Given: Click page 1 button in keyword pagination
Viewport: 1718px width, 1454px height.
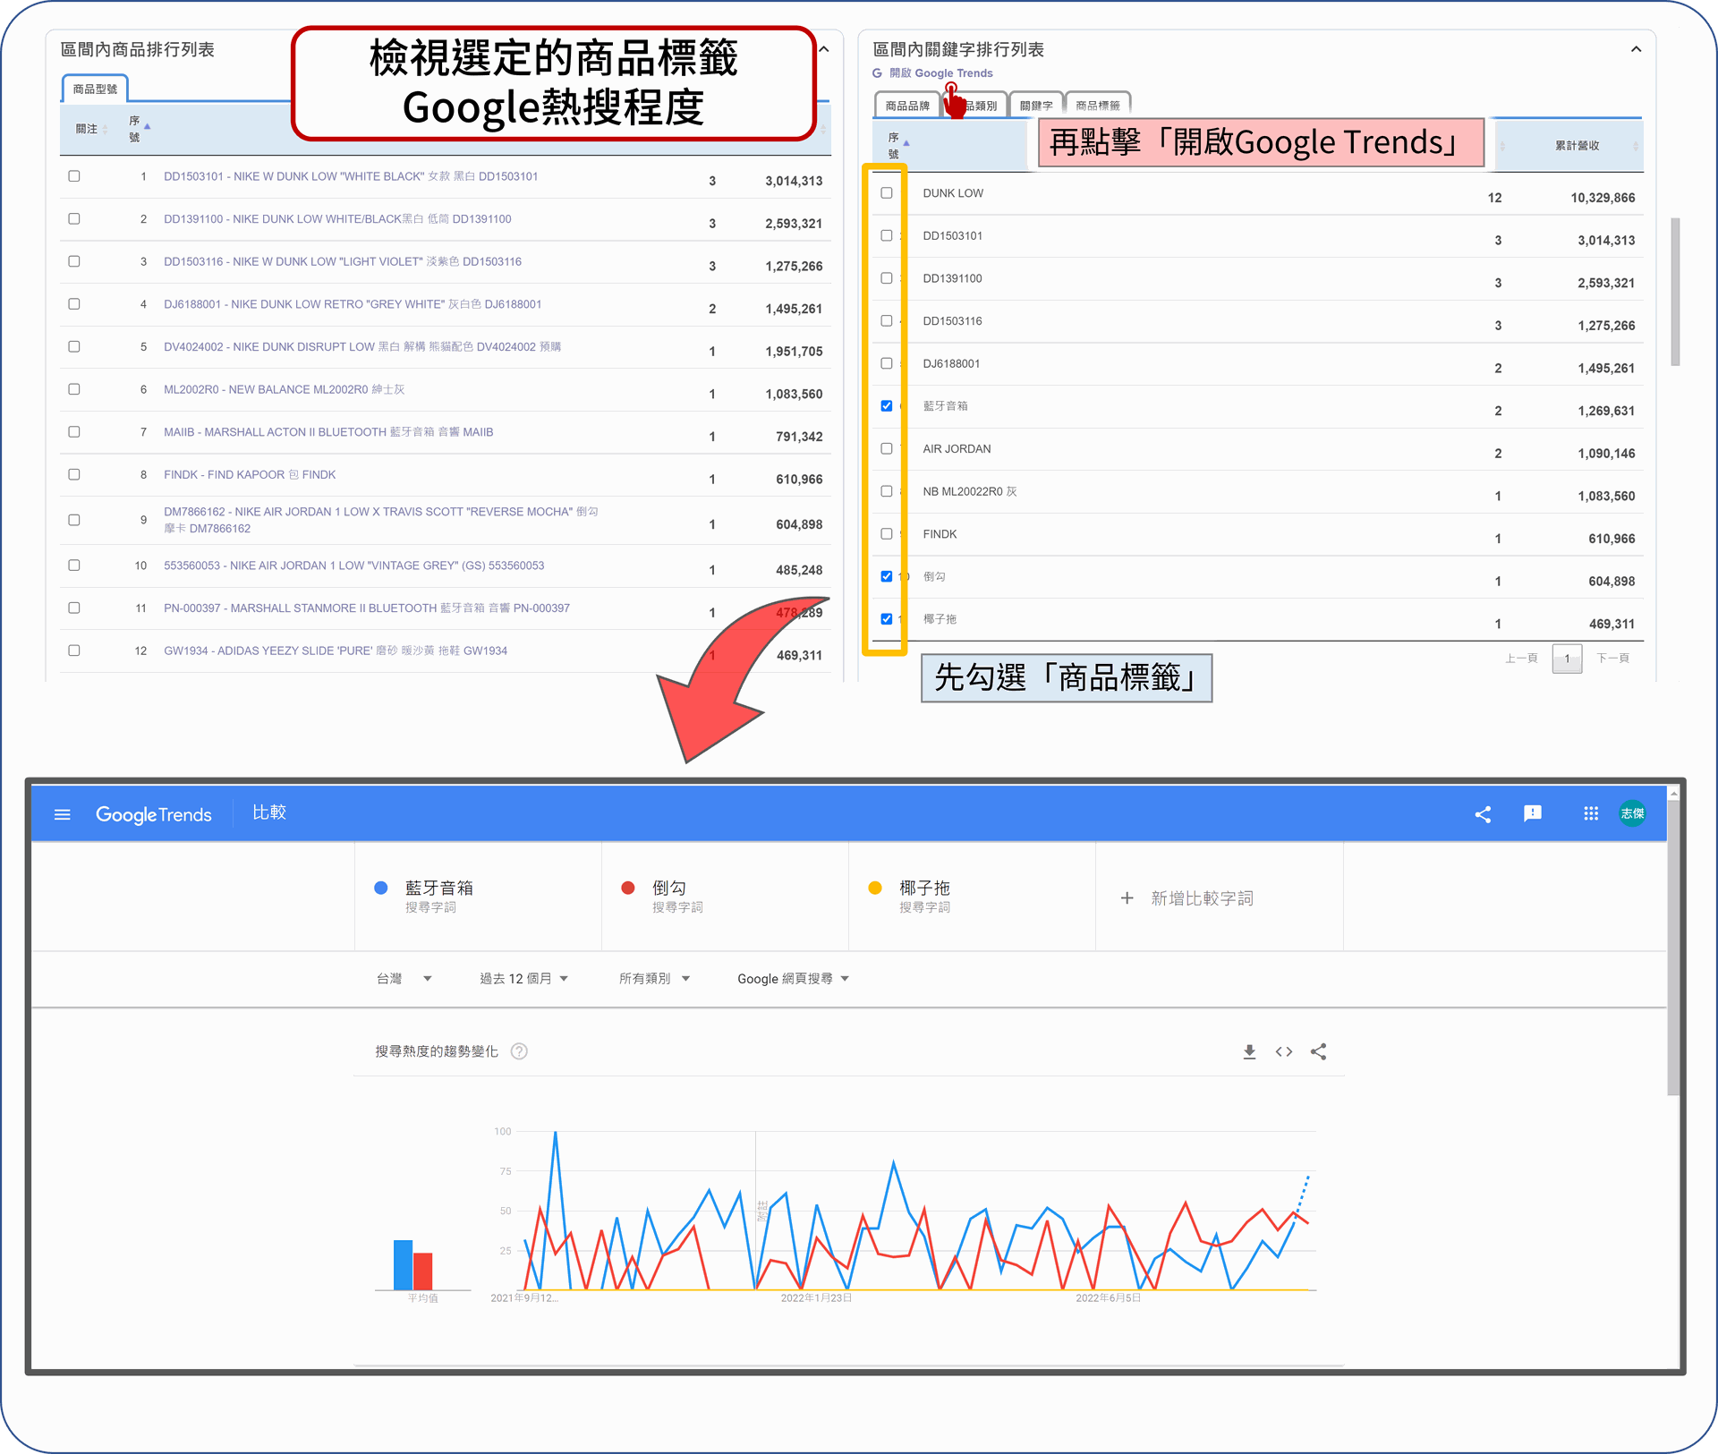Looking at the screenshot, I should click(x=1567, y=659).
